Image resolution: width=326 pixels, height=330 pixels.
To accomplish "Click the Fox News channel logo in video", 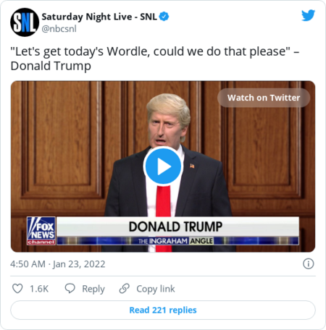I will tap(41, 231).
